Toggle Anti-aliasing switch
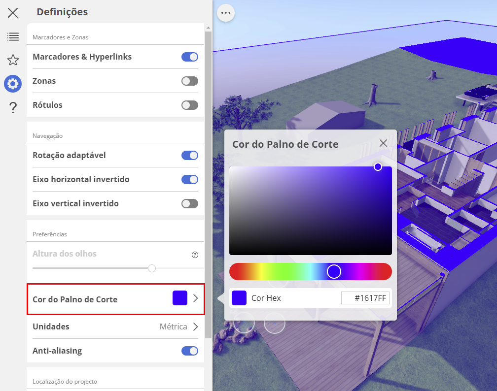The image size is (497, 391). pos(189,351)
